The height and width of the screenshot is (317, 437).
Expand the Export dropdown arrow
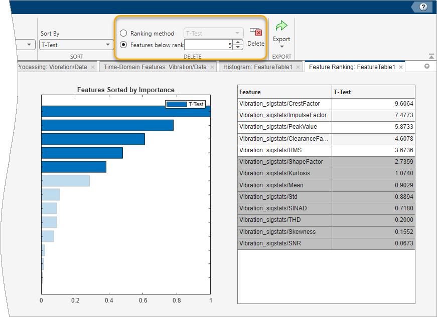click(281, 47)
